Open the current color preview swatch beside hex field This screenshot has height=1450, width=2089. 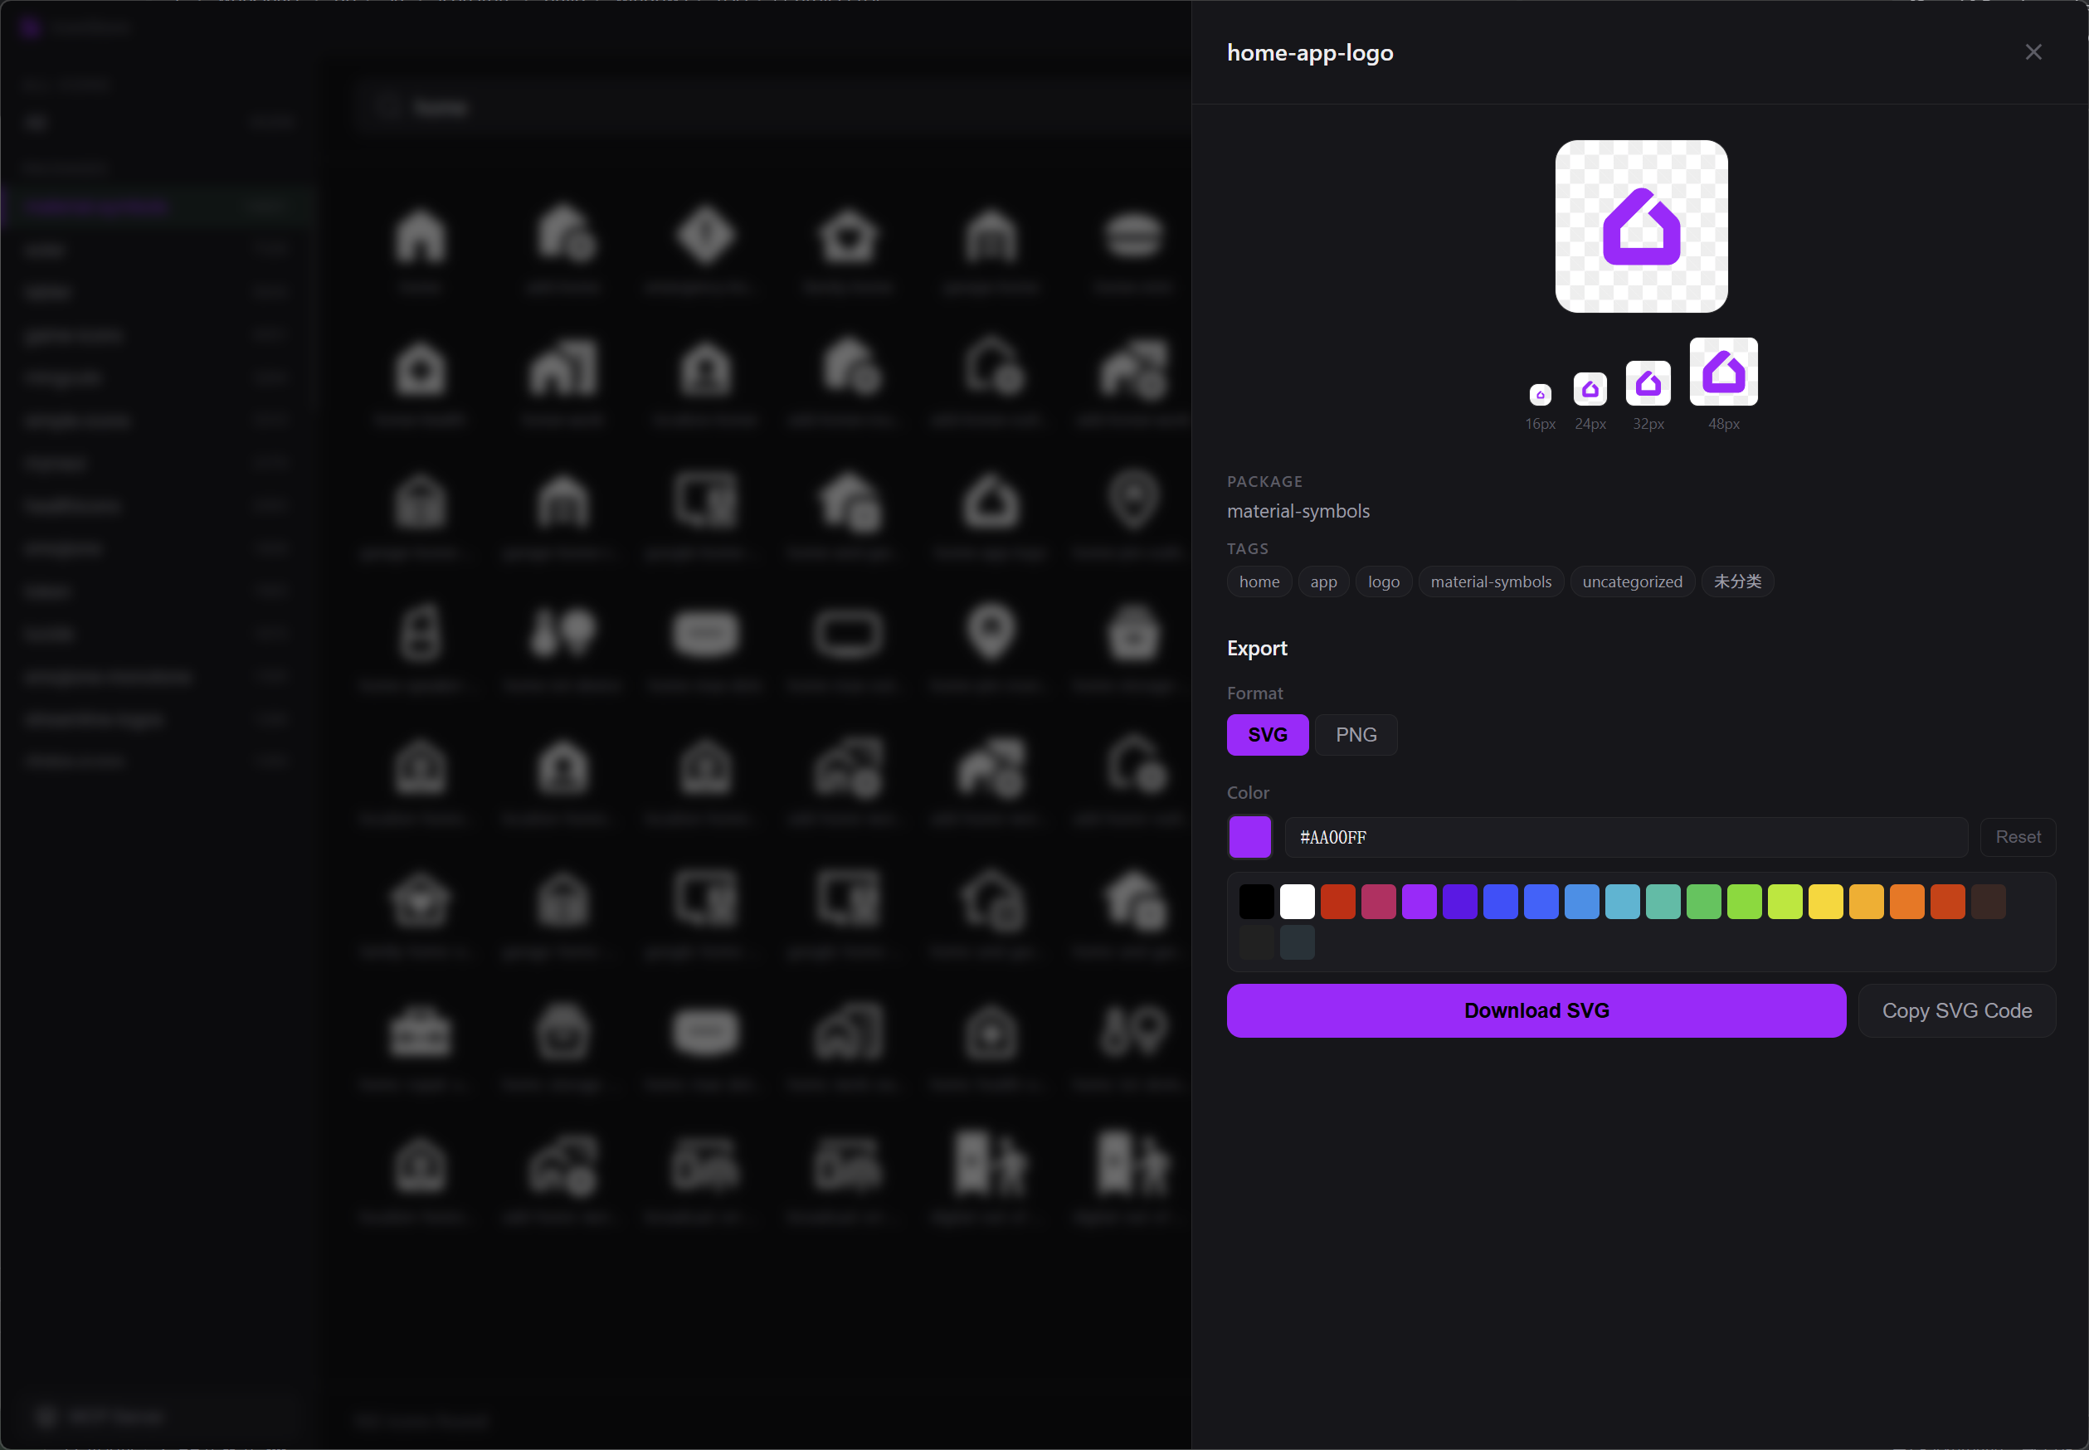[1249, 837]
